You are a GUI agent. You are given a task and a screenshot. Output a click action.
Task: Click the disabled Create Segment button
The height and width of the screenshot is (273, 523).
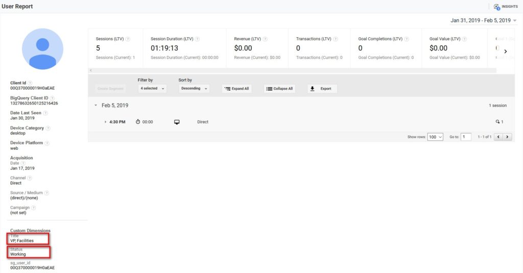pyautogui.click(x=110, y=89)
